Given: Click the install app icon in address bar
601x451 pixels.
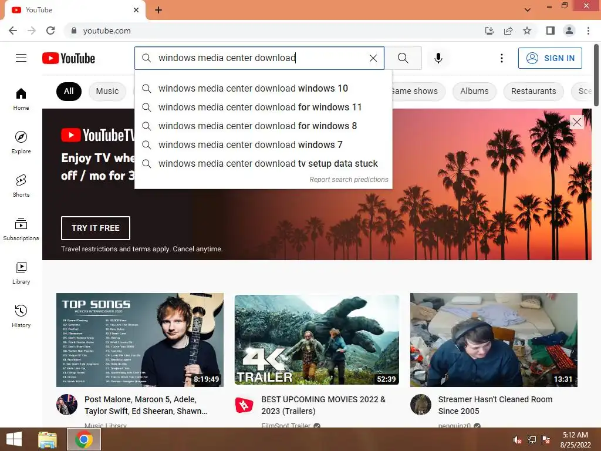Looking at the screenshot, I should coord(489,31).
